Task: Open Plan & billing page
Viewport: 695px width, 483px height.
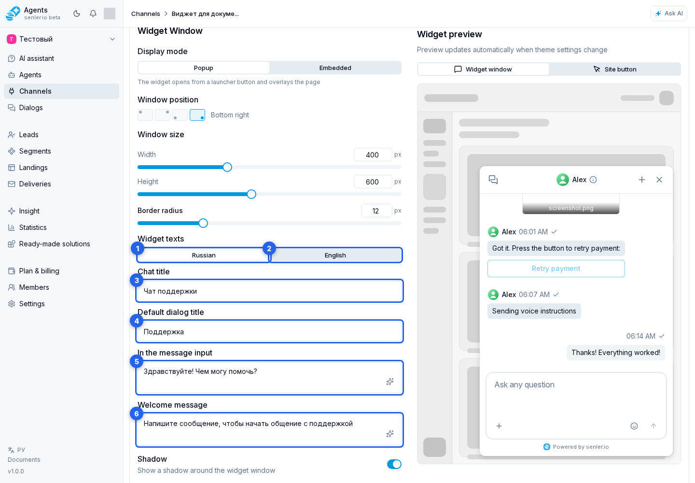Action: coord(61,271)
